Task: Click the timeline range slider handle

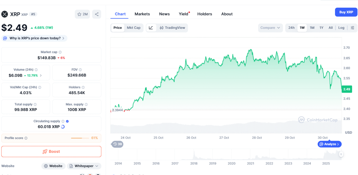Action: (x=341, y=154)
